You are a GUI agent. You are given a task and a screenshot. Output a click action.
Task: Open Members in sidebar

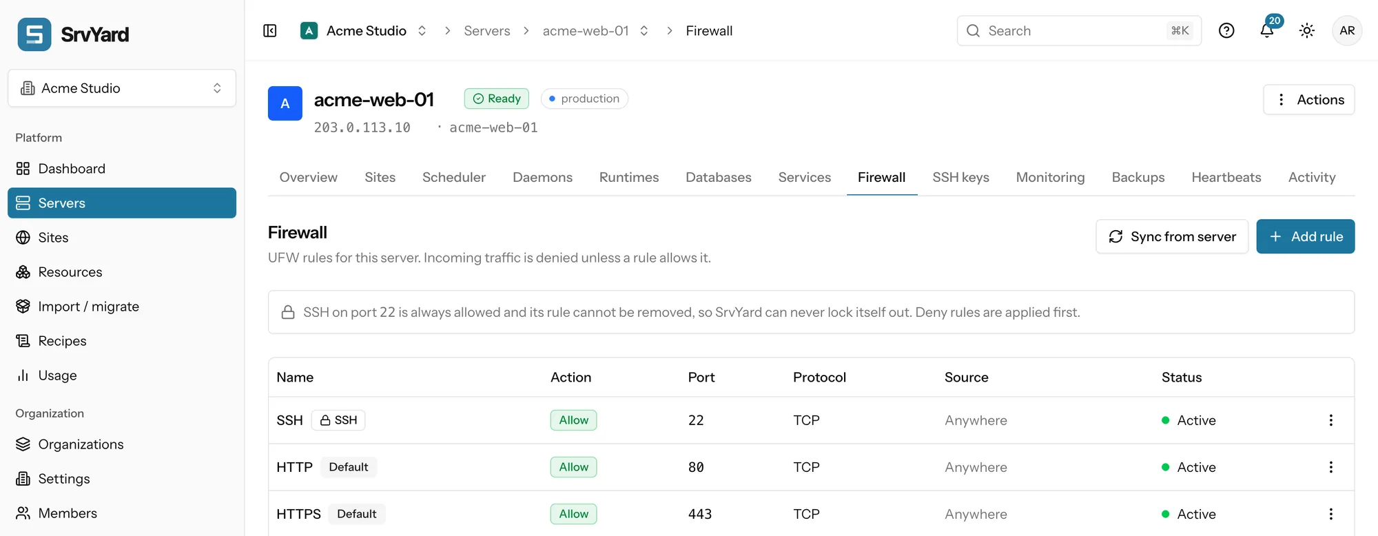pos(122,513)
